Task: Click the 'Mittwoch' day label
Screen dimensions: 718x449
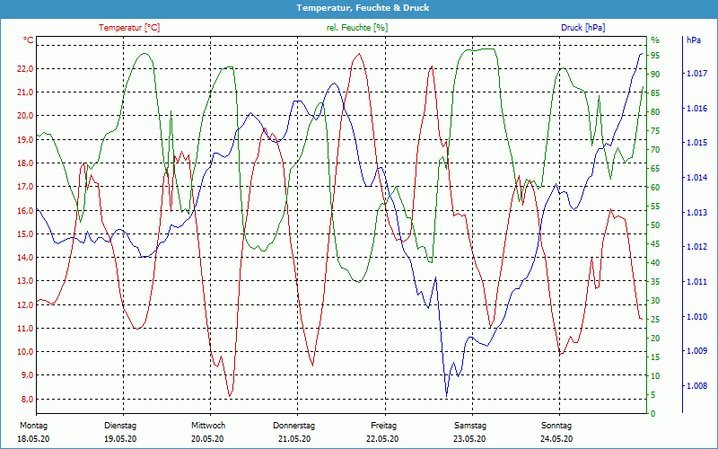Action: tap(208, 426)
